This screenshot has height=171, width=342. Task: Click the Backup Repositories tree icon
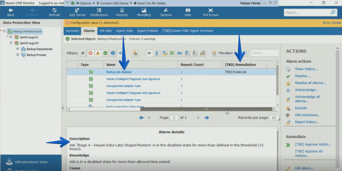pos(23,49)
